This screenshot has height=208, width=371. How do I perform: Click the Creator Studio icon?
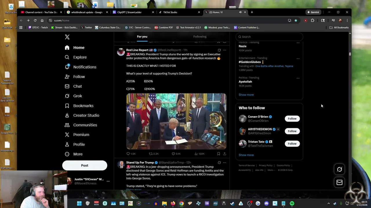point(67,115)
